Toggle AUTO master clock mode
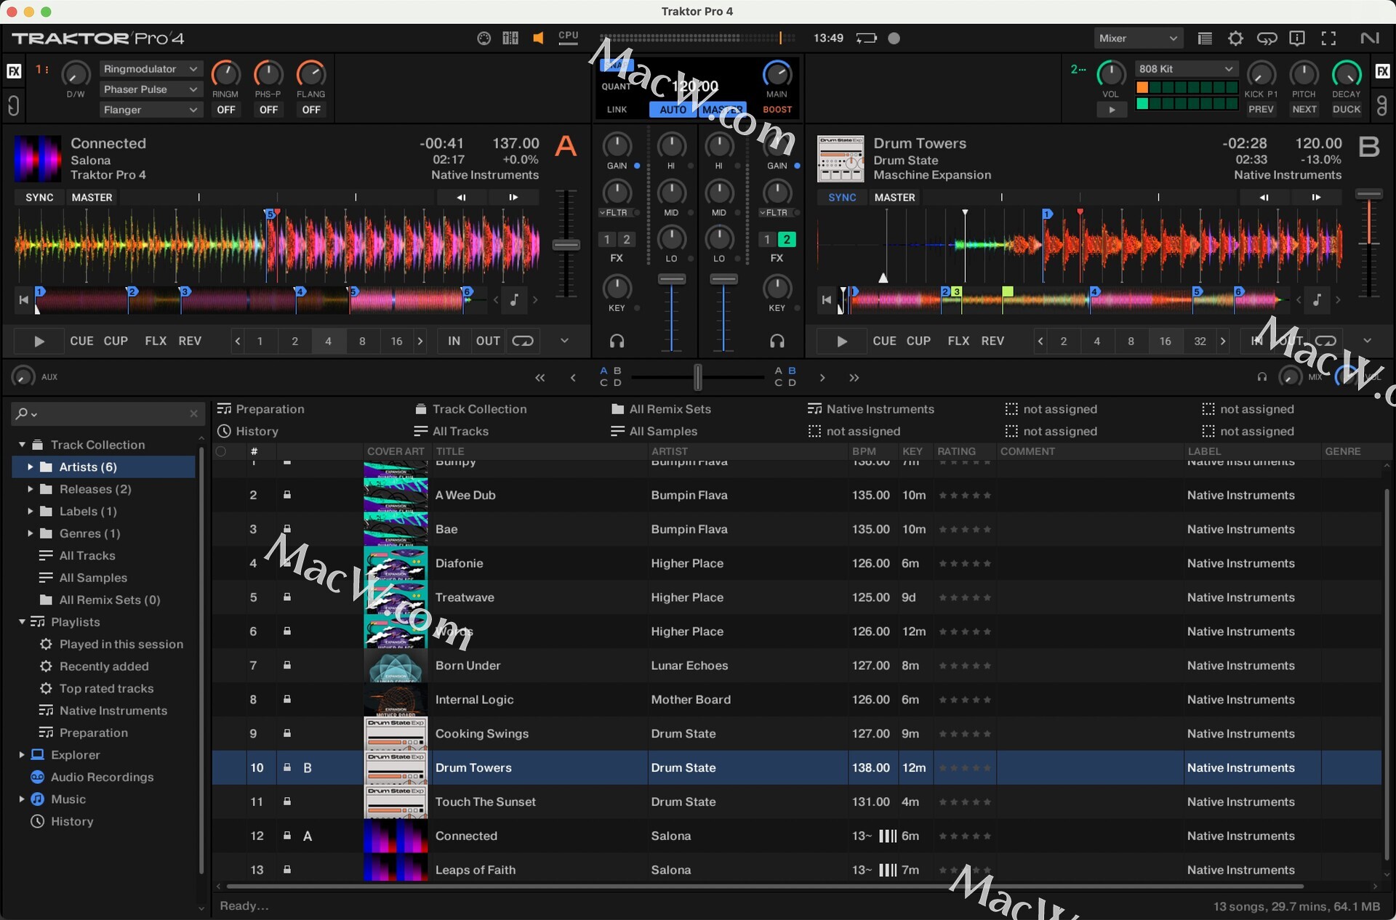The image size is (1396, 920). point(673,110)
